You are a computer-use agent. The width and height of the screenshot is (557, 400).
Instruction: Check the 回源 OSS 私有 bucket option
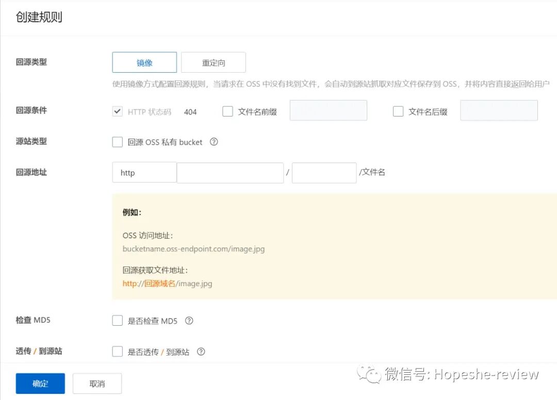coord(117,142)
